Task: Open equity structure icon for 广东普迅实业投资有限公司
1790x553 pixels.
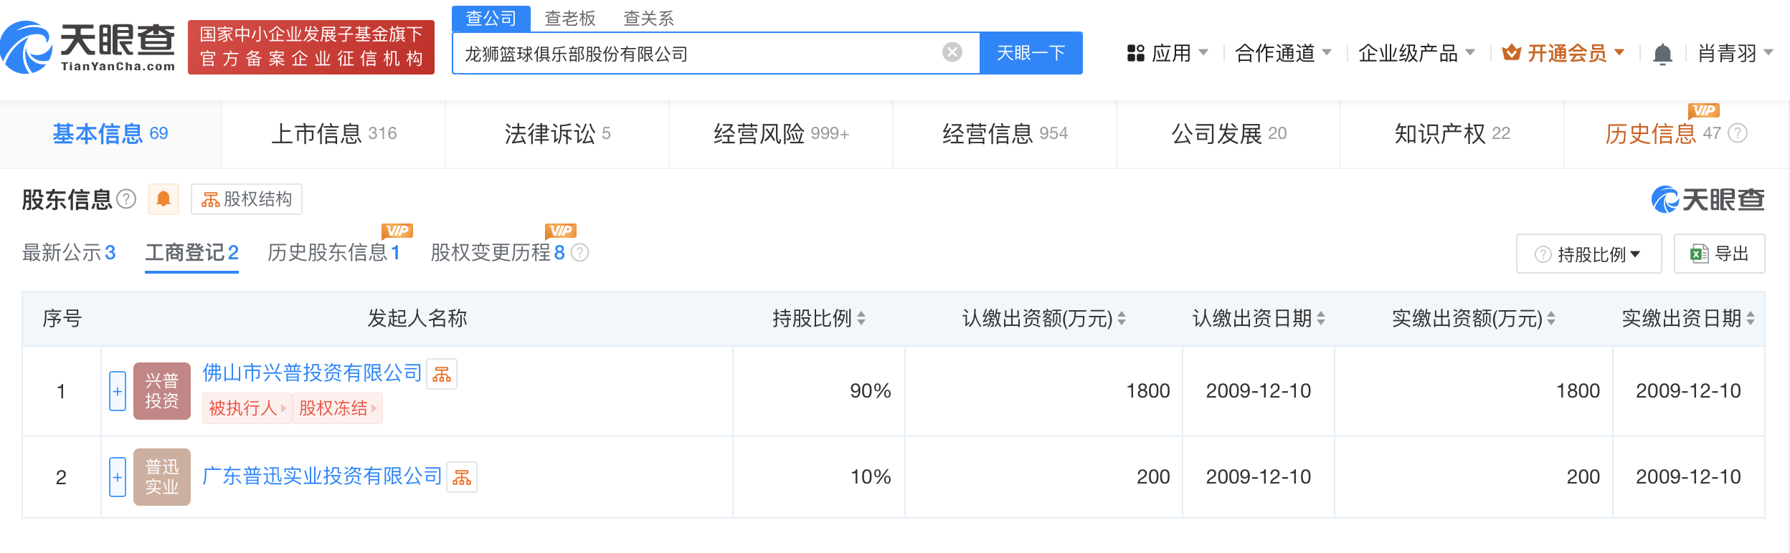Action: pos(462,477)
